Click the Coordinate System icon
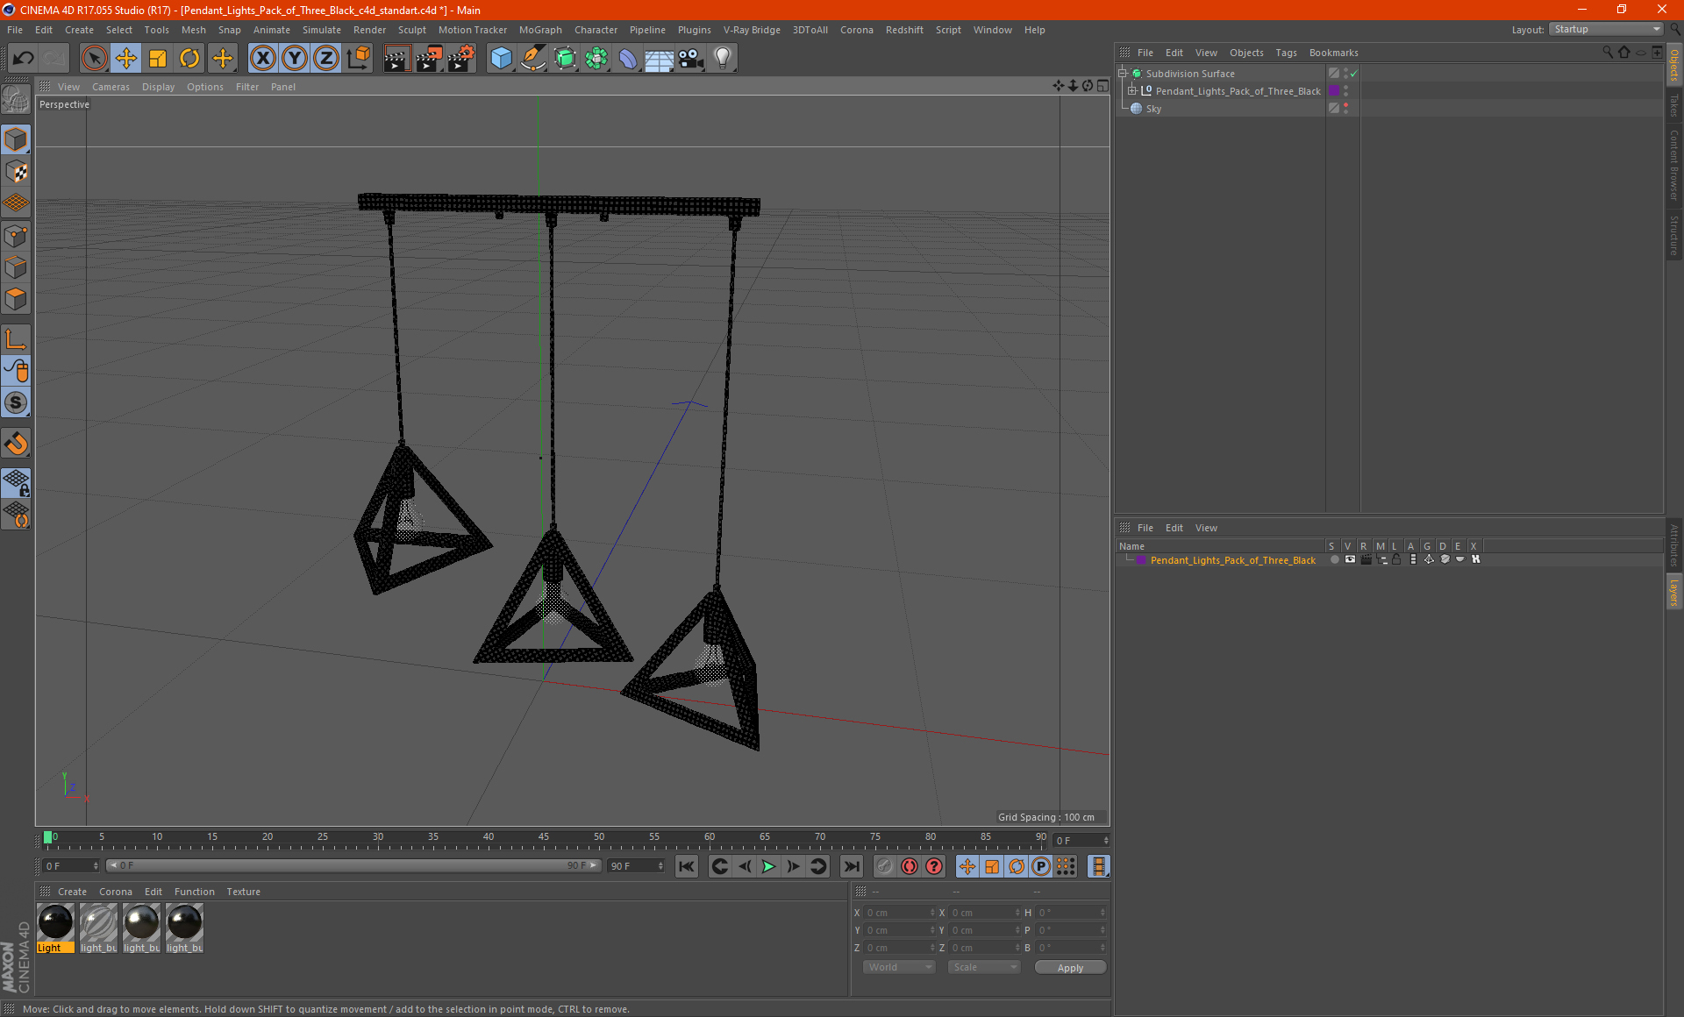1684x1017 pixels. [358, 59]
